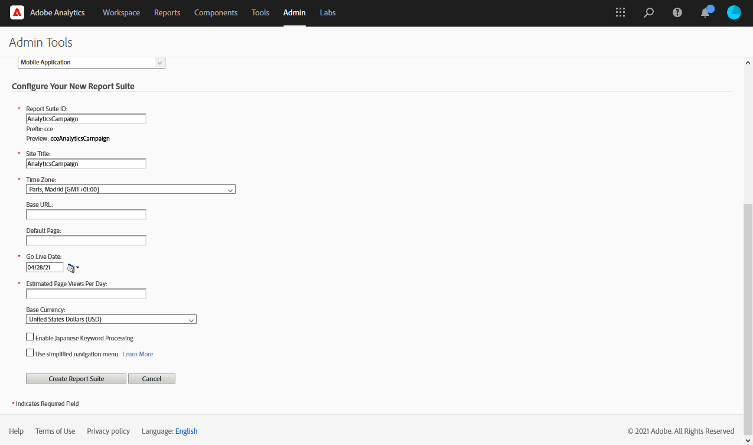
Task: Open the Help footer link
Action: 17,431
